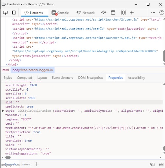This screenshot has height=168, width=165.
Task: Open the Accessibility pane tab
Action: point(136,78)
